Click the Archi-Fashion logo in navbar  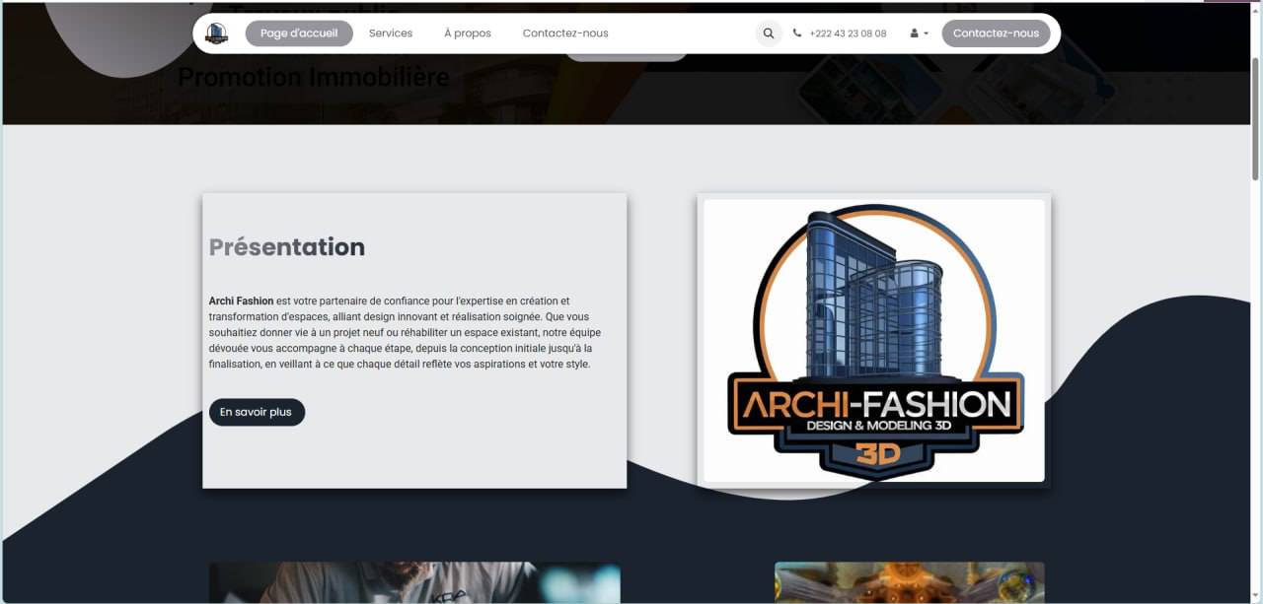(216, 34)
